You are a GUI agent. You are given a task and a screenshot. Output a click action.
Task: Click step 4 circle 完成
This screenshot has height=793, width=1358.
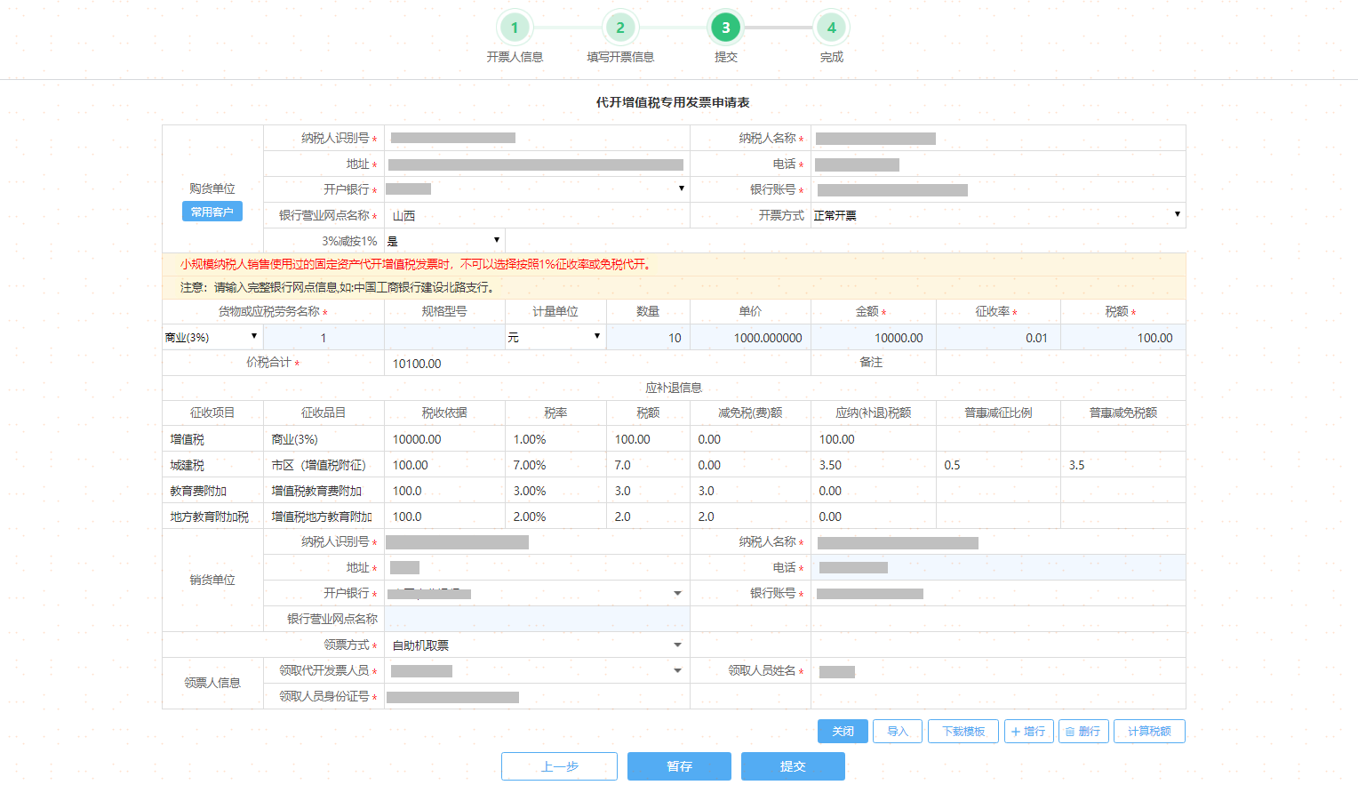[832, 28]
